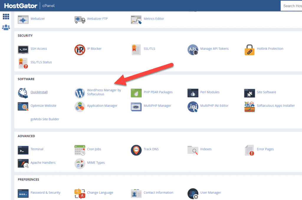The width and height of the screenshot is (302, 200).
Task: Click the IP Blocker icon
Action: pyautogui.click(x=80, y=50)
